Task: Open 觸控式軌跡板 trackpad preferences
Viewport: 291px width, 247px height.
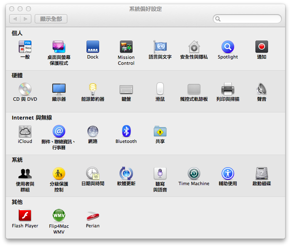Action: click(x=194, y=89)
